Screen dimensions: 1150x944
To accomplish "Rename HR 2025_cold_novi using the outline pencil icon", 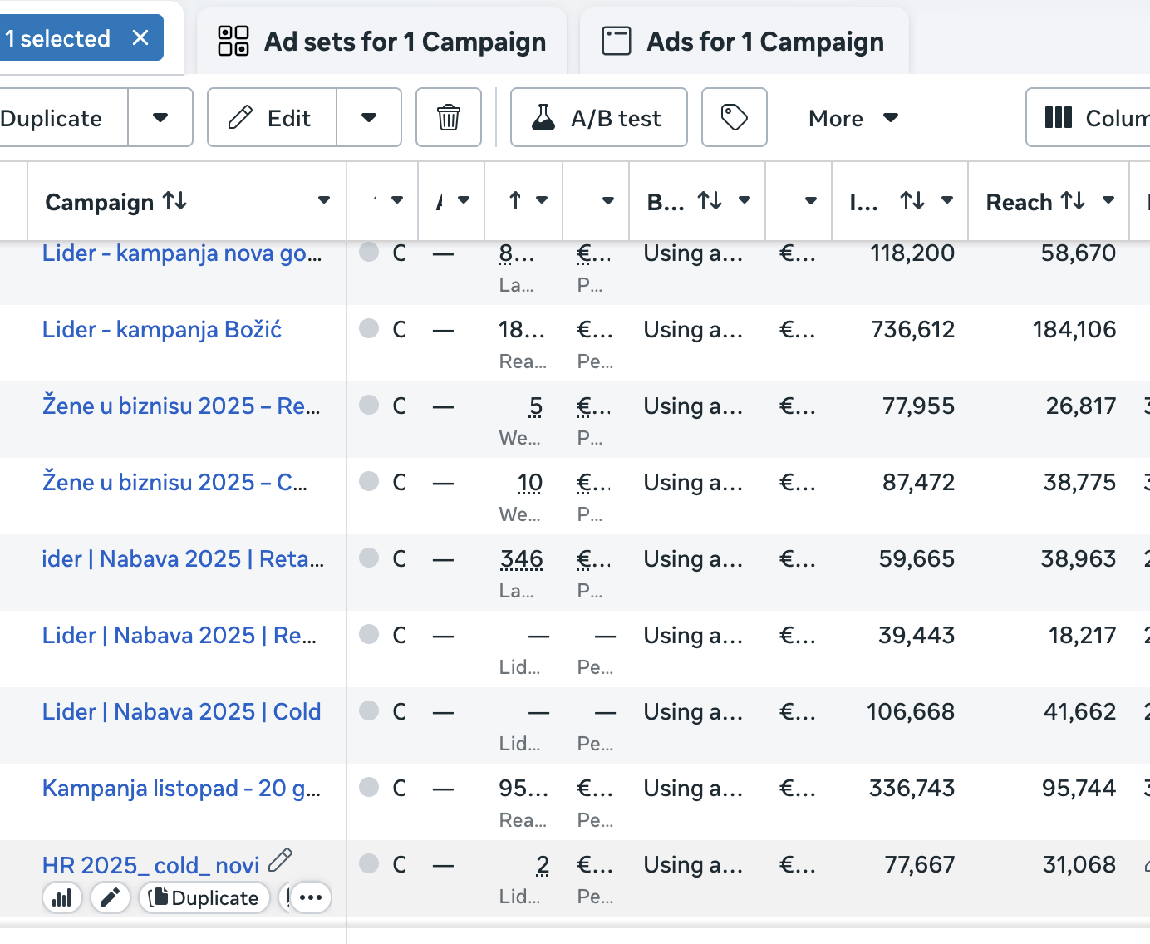I will click(281, 860).
